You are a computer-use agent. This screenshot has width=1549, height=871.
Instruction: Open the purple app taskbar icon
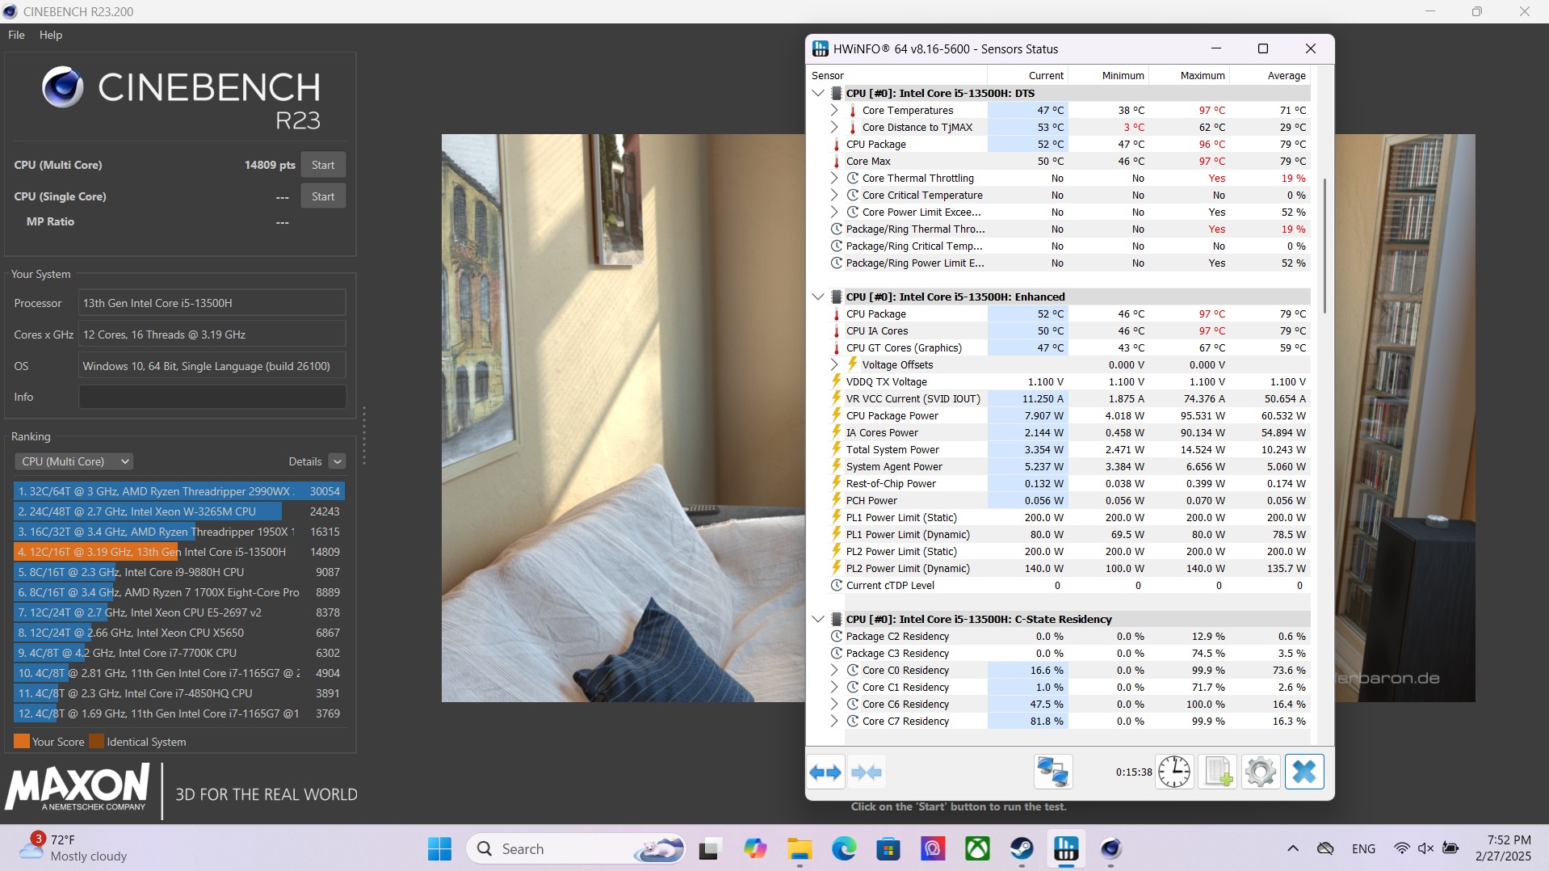(933, 849)
